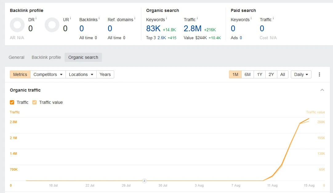Collapse the Organic traffic section

pyautogui.click(x=322, y=90)
